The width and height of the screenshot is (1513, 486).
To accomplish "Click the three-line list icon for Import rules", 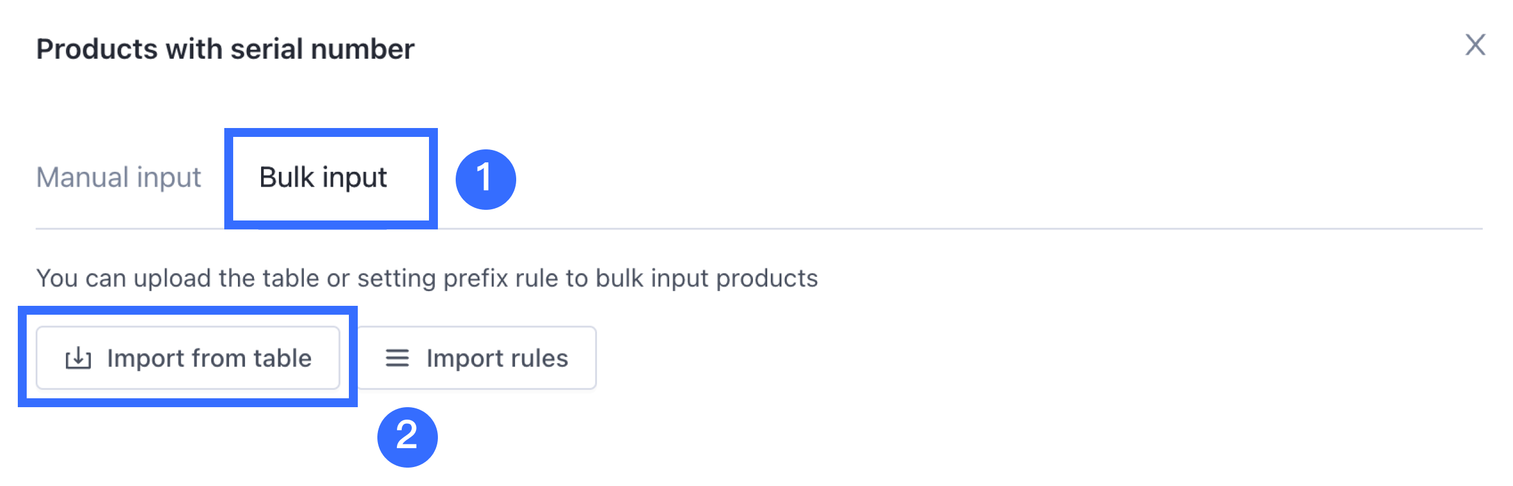I will click(397, 358).
